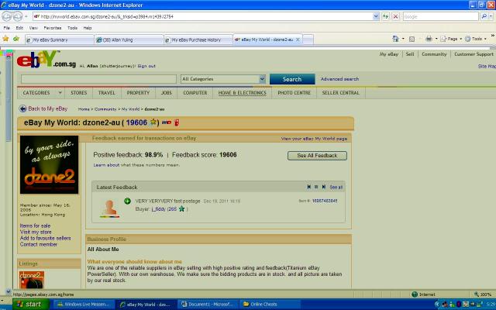Pause the Latest Feedback rotation
496x310 pixels.
316,187
